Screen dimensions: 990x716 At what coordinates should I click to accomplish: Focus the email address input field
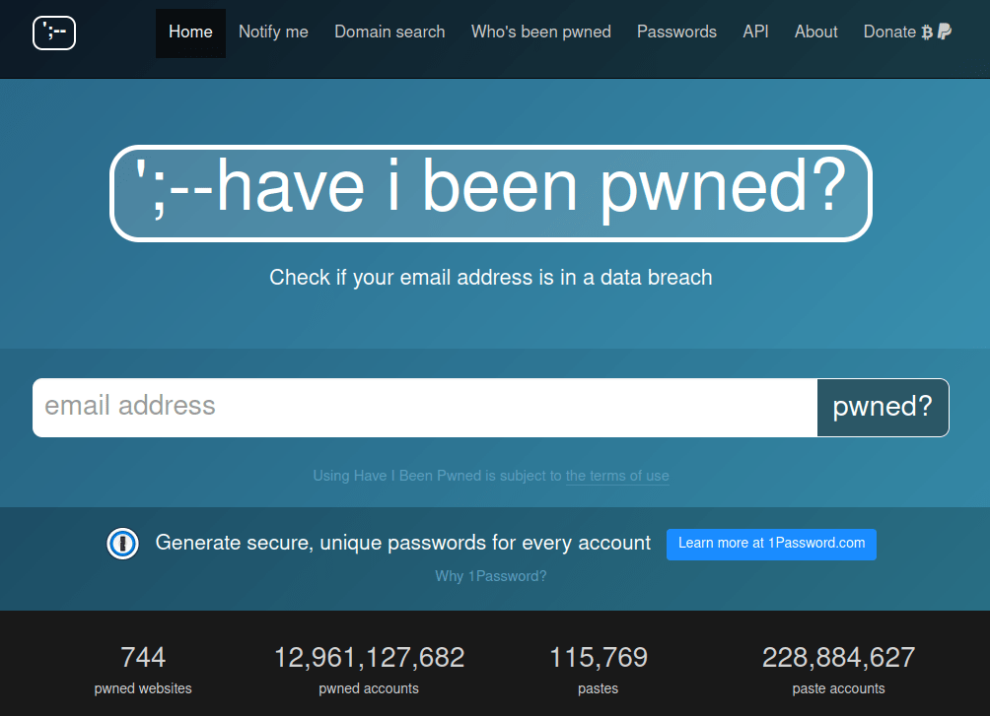pos(425,408)
